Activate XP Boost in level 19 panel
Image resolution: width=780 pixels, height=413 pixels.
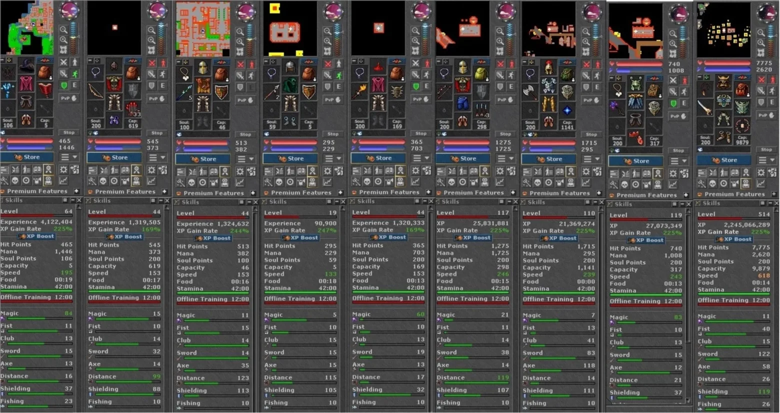click(x=300, y=238)
